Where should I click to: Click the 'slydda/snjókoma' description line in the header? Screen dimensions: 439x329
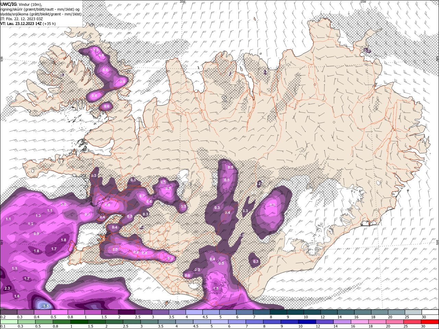41,14
